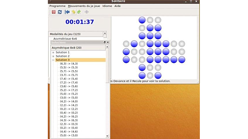Click the go-to-first-move arrow icon
Viewport: 248px width, 139px height.
[67, 12]
